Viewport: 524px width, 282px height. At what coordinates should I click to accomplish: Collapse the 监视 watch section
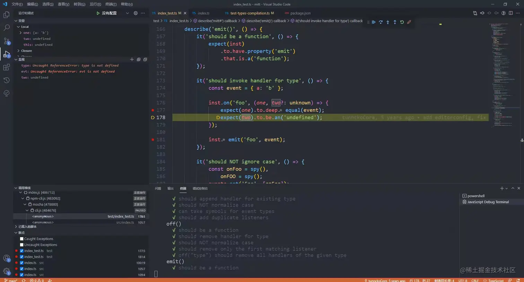coord(16,60)
